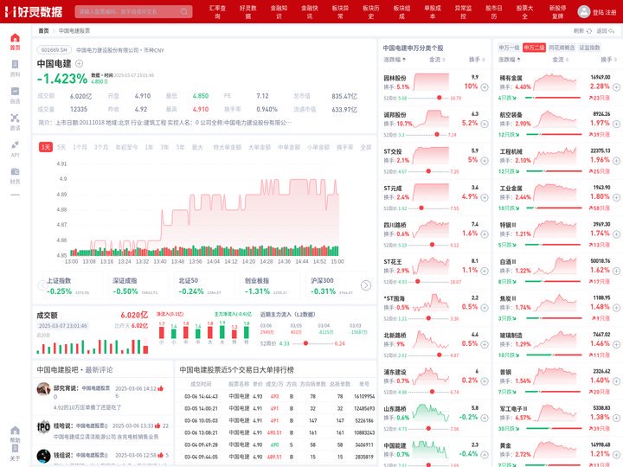Click the 返回 back link

[x=606, y=30]
